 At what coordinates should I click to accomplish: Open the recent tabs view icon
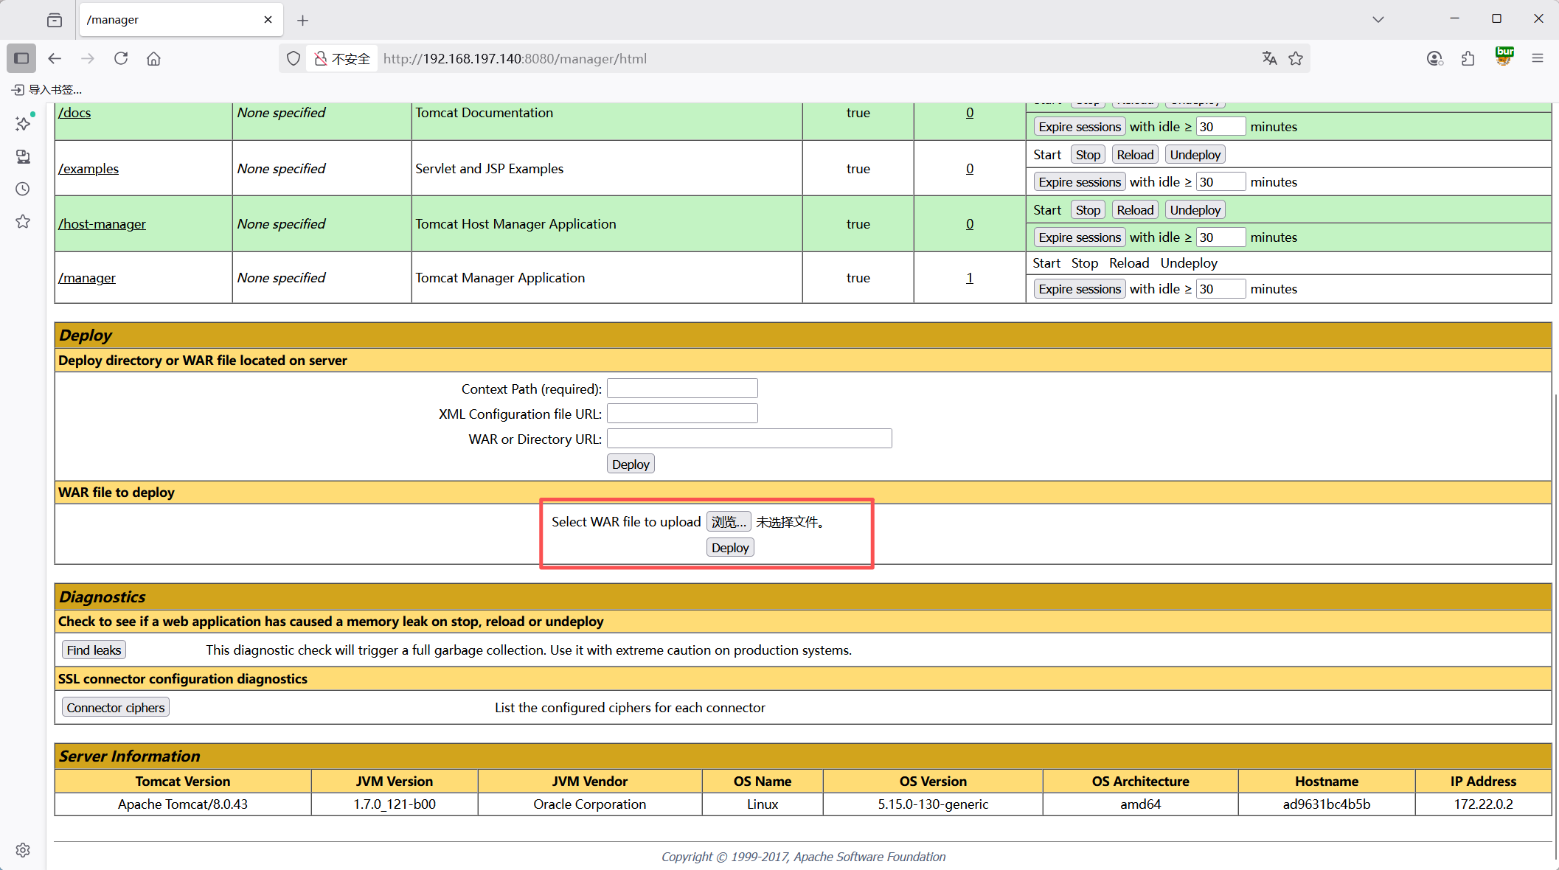pos(55,20)
